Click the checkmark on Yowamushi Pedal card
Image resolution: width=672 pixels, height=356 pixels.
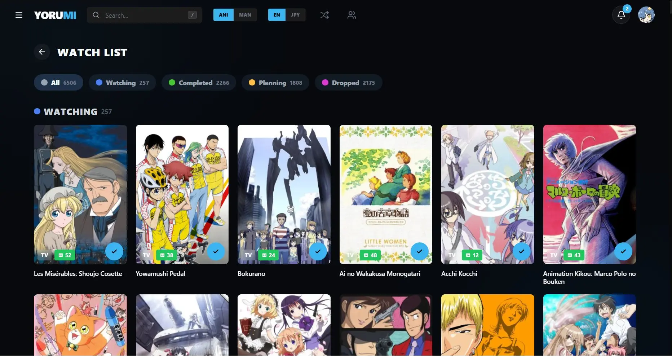tap(216, 251)
